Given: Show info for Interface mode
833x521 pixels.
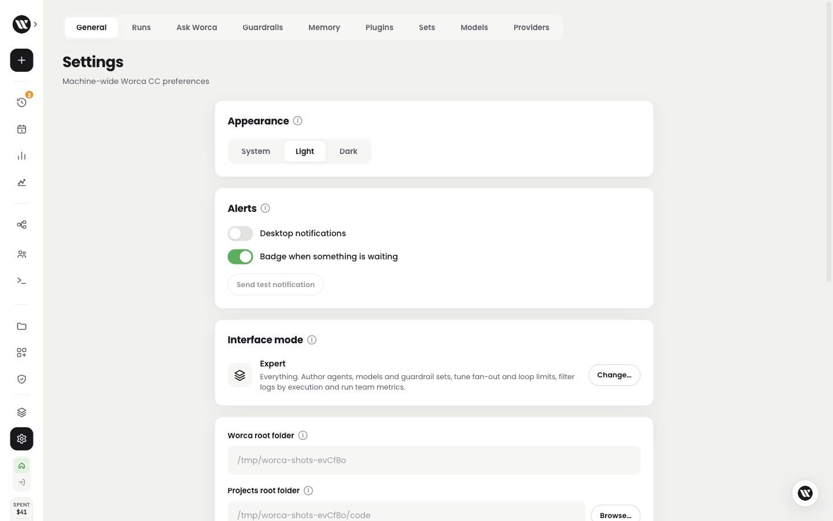Looking at the screenshot, I should [x=312, y=340].
